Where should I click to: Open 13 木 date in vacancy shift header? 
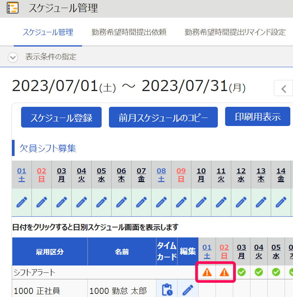pyautogui.click(x=261, y=175)
